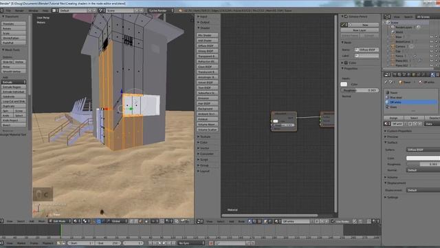Click the record keyframe icon in timeline

tap(211, 243)
